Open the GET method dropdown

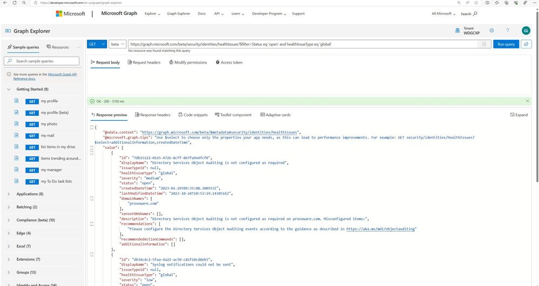pyautogui.click(x=97, y=44)
